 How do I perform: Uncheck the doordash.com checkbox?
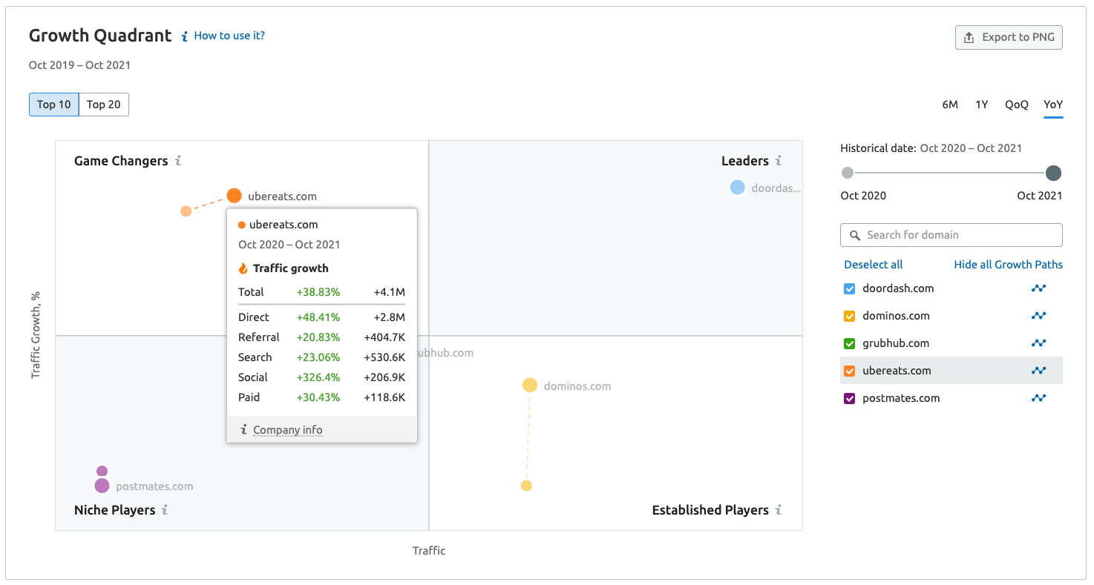point(850,288)
